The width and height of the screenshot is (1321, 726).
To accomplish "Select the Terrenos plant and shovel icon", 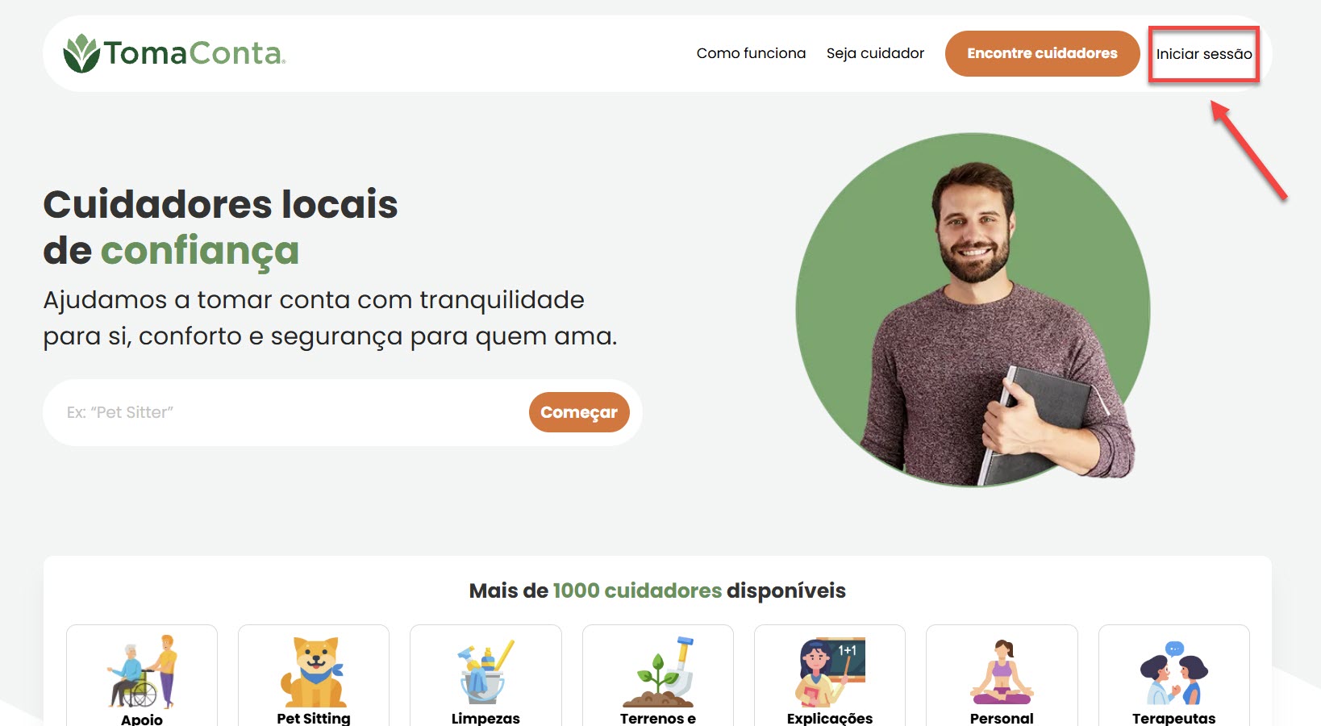I will [658, 671].
